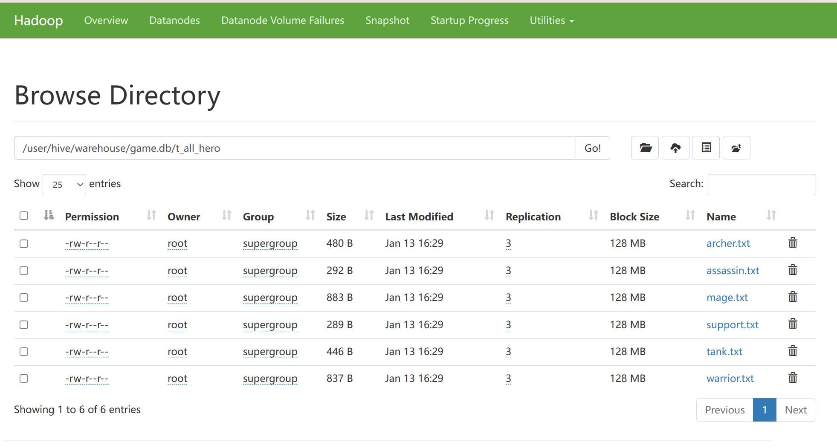
Task: Sort by the Permission column arrows
Action: pyautogui.click(x=151, y=216)
